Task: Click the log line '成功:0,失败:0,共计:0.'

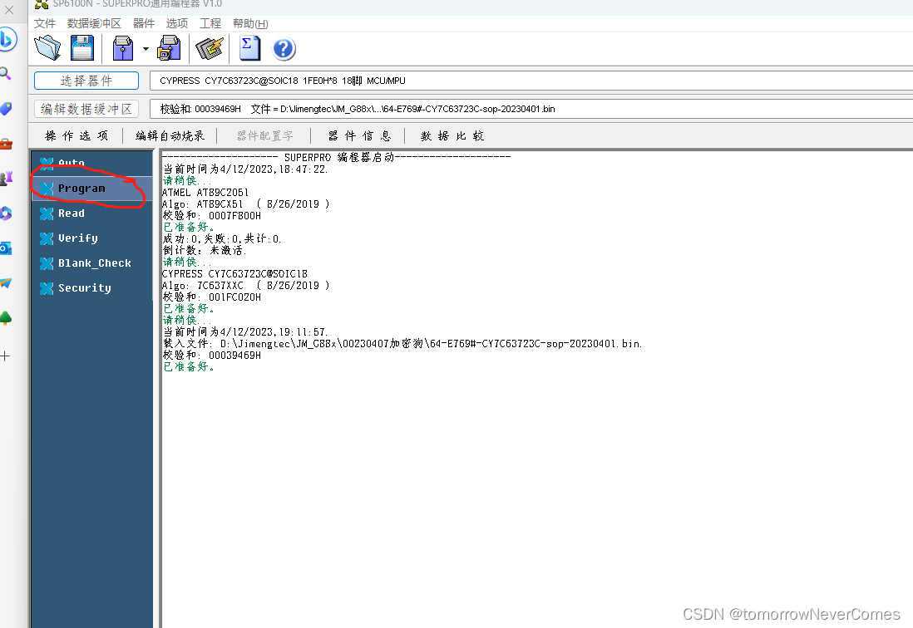Action: (x=222, y=239)
